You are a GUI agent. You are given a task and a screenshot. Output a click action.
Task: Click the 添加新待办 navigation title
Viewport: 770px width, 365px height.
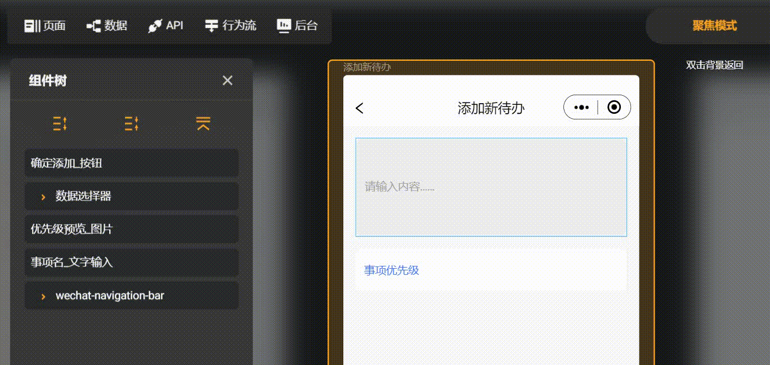491,108
